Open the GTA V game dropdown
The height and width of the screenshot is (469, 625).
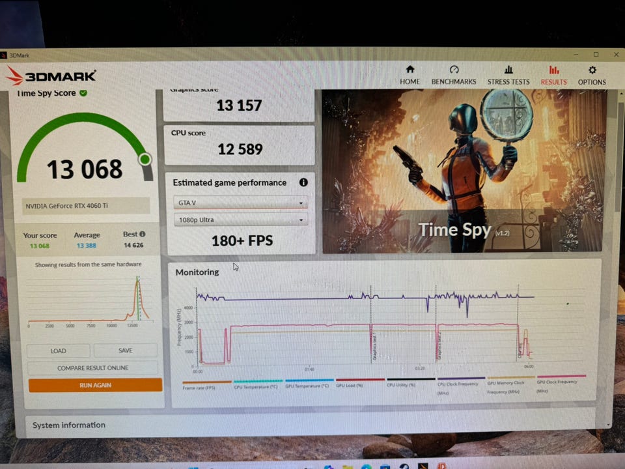(x=240, y=203)
